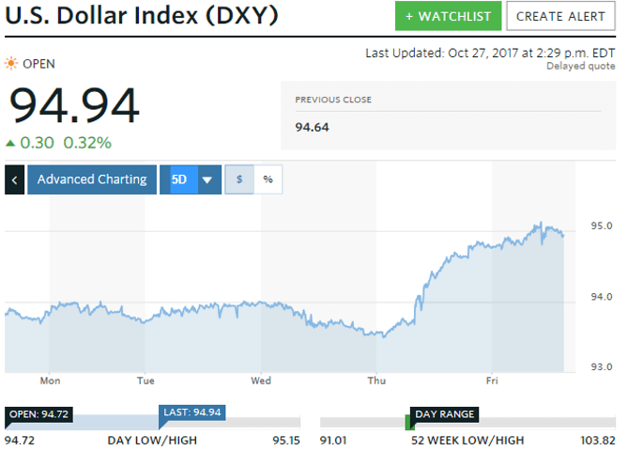This screenshot has width=628, height=451.
Task: Click the green up-triangle change indicator
Action: point(10,144)
